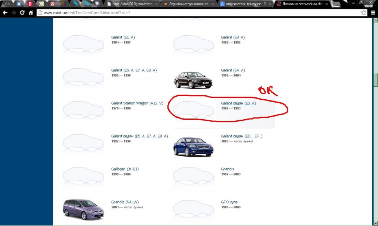The width and height of the screenshot is (378, 226).
Task: Open Grandis 1997–2003 link
Action: coord(227,169)
